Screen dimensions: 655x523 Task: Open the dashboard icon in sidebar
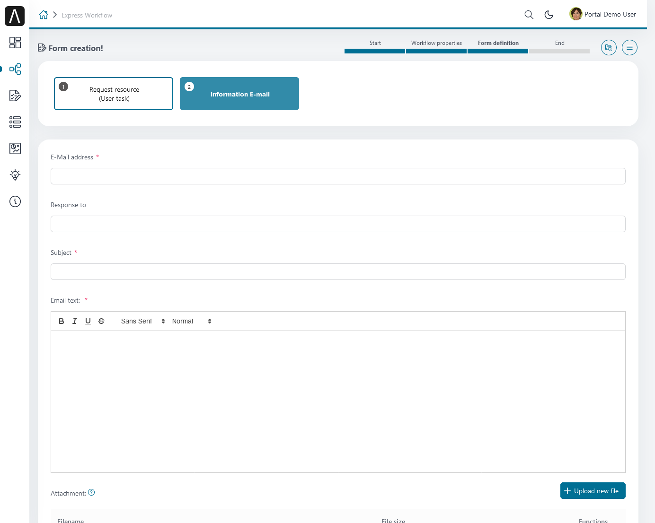[x=15, y=43]
